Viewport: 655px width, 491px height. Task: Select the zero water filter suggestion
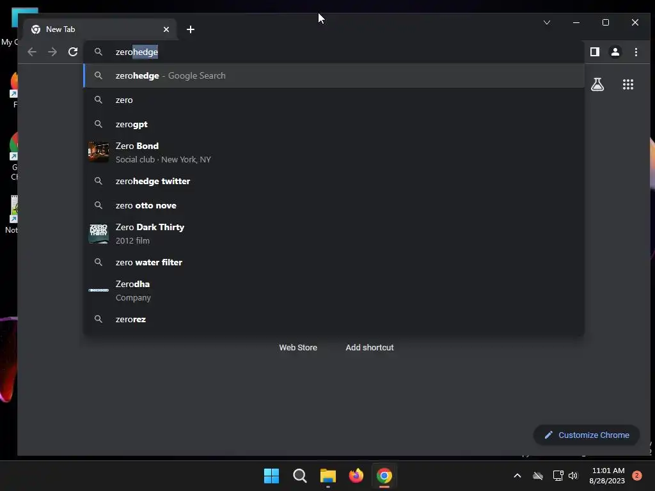pos(334,262)
